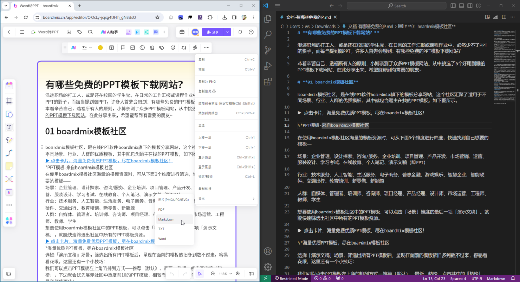
Task: Toggle Restricted Mode in status bar
Action: coord(292,278)
